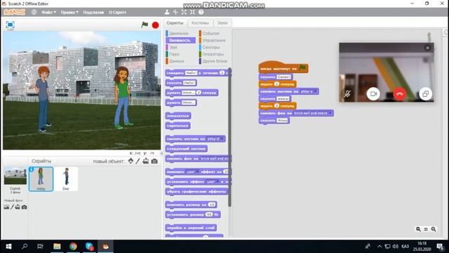Open Chrome from the taskbar
Image resolution: width=449 pixels, height=253 pixels.
pyautogui.click(x=73, y=247)
